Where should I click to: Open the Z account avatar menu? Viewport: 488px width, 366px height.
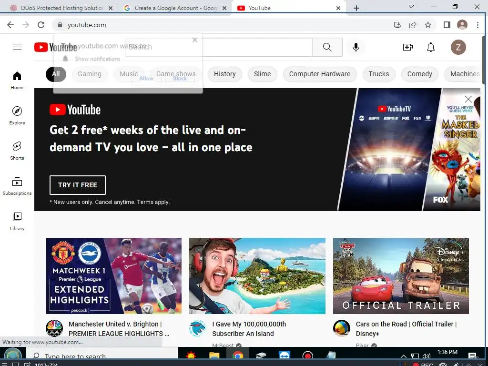[458, 47]
